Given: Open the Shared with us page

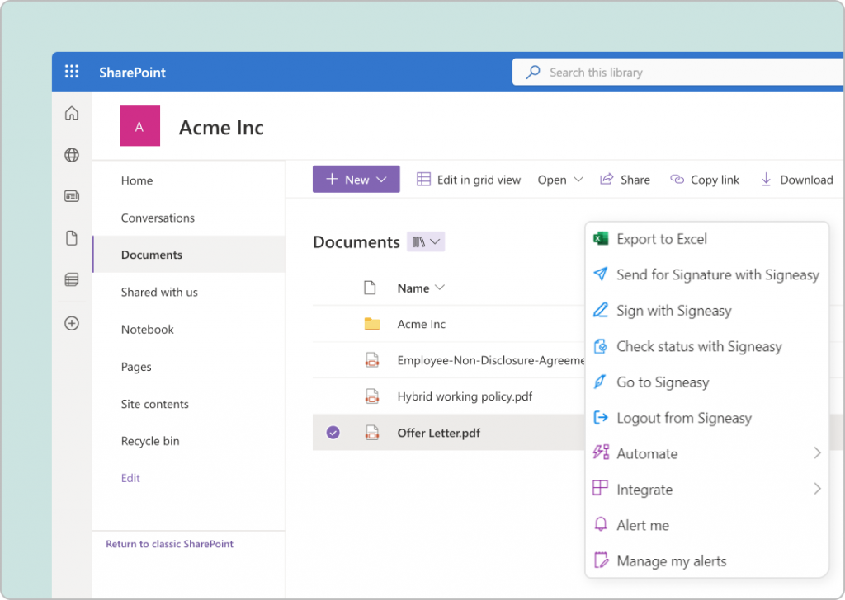Looking at the screenshot, I should pyautogui.click(x=159, y=292).
